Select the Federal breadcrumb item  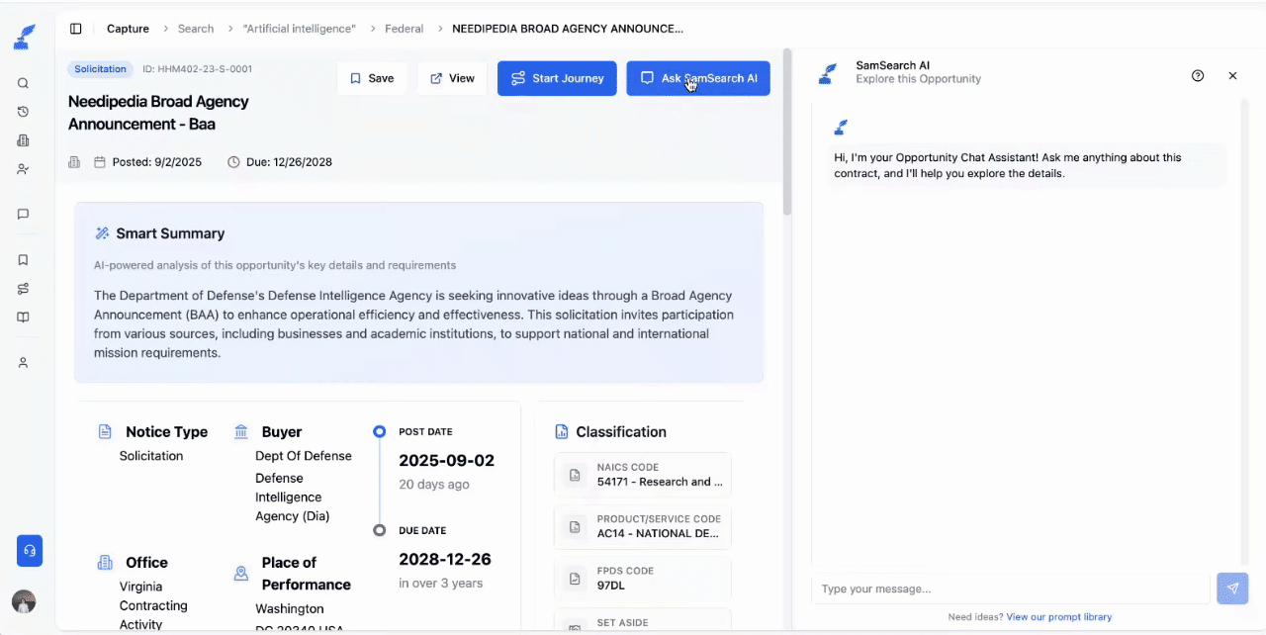[405, 28]
